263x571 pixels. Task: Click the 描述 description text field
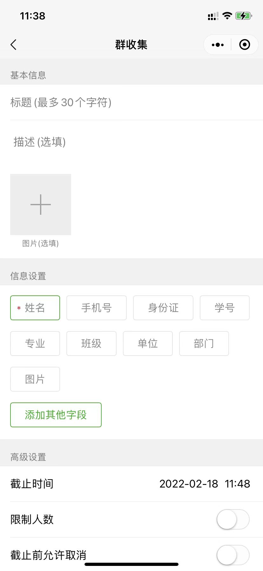(131, 142)
